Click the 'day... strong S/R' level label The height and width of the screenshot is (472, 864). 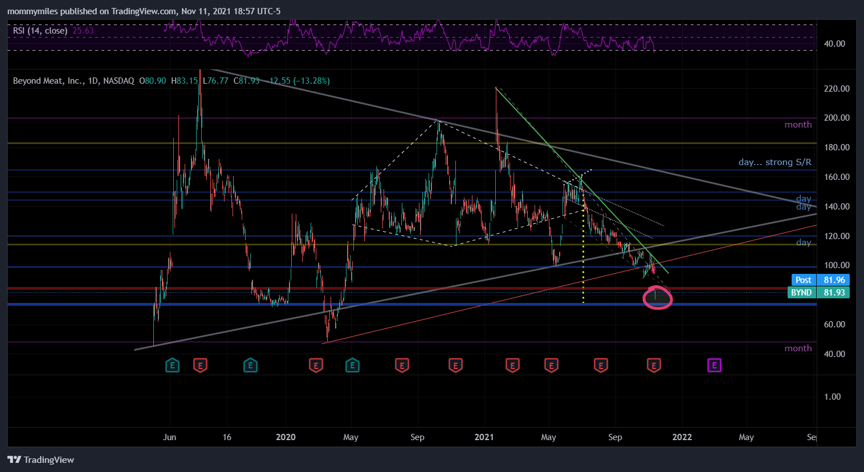point(775,162)
